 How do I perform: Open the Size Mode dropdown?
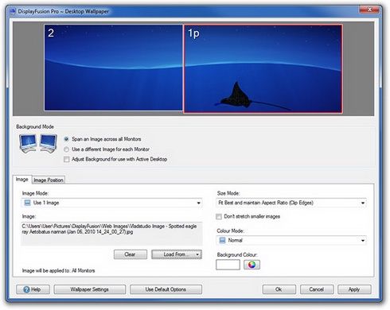363,203
